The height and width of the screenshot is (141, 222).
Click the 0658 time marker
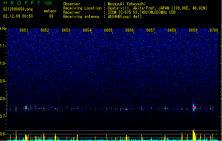[172, 30]
